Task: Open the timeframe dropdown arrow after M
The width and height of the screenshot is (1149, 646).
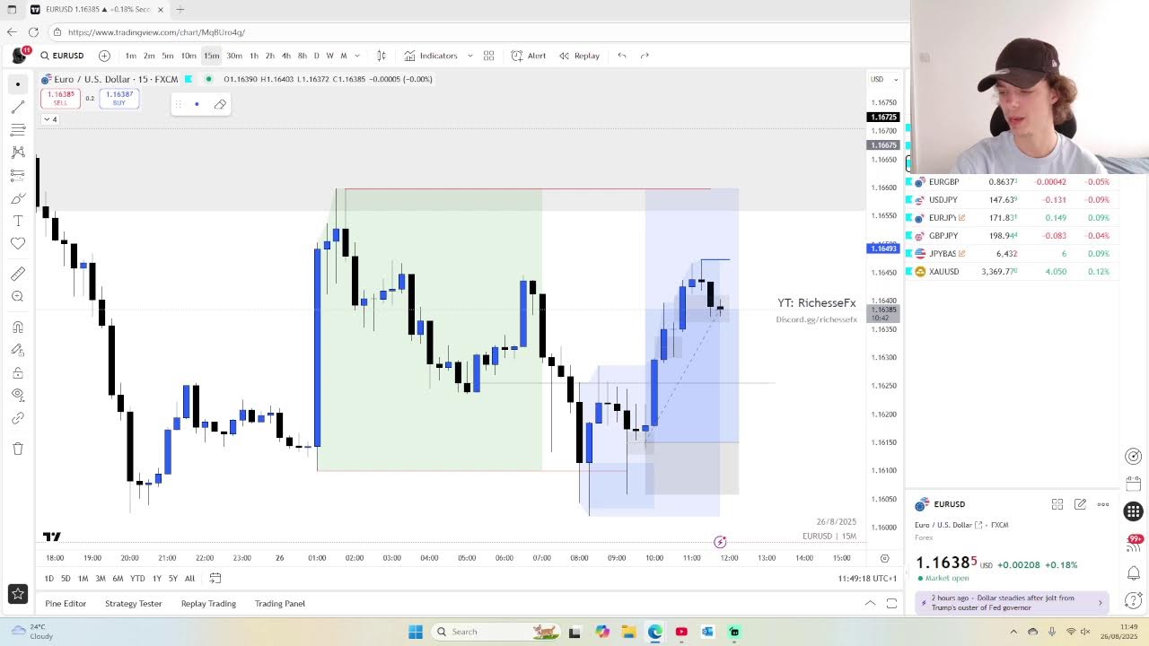Action: click(357, 56)
